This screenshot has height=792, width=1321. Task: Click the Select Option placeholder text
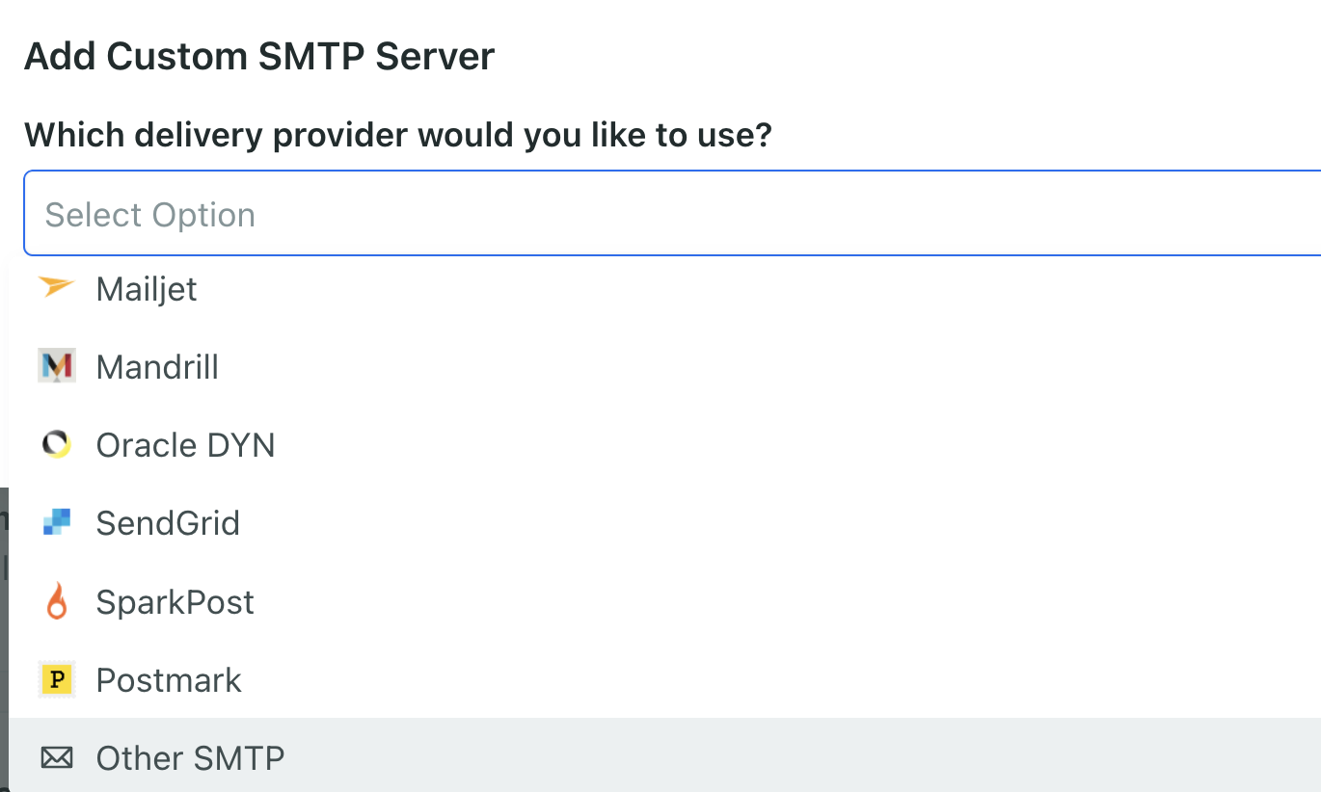pos(150,215)
